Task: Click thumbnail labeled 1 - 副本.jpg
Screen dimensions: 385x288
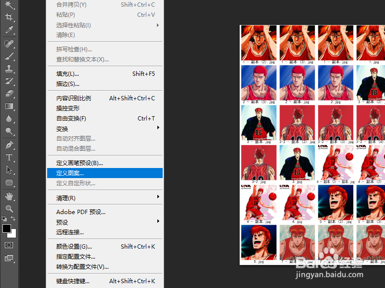Action: point(335,43)
